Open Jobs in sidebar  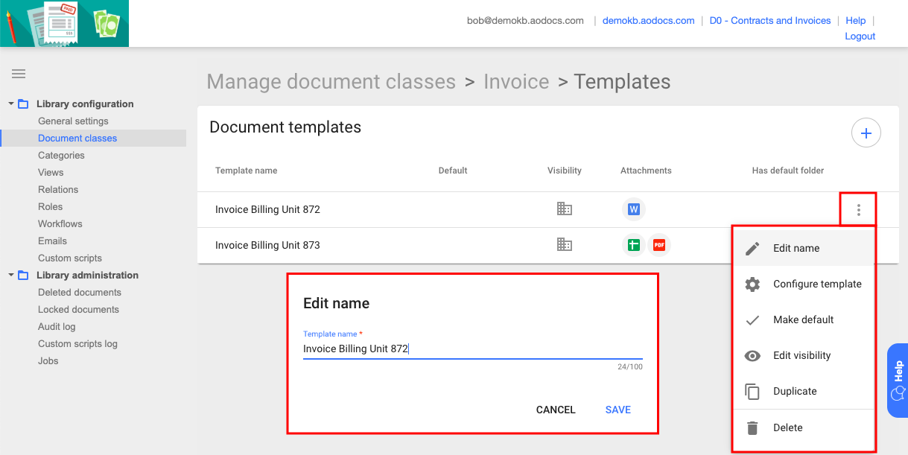tap(48, 360)
